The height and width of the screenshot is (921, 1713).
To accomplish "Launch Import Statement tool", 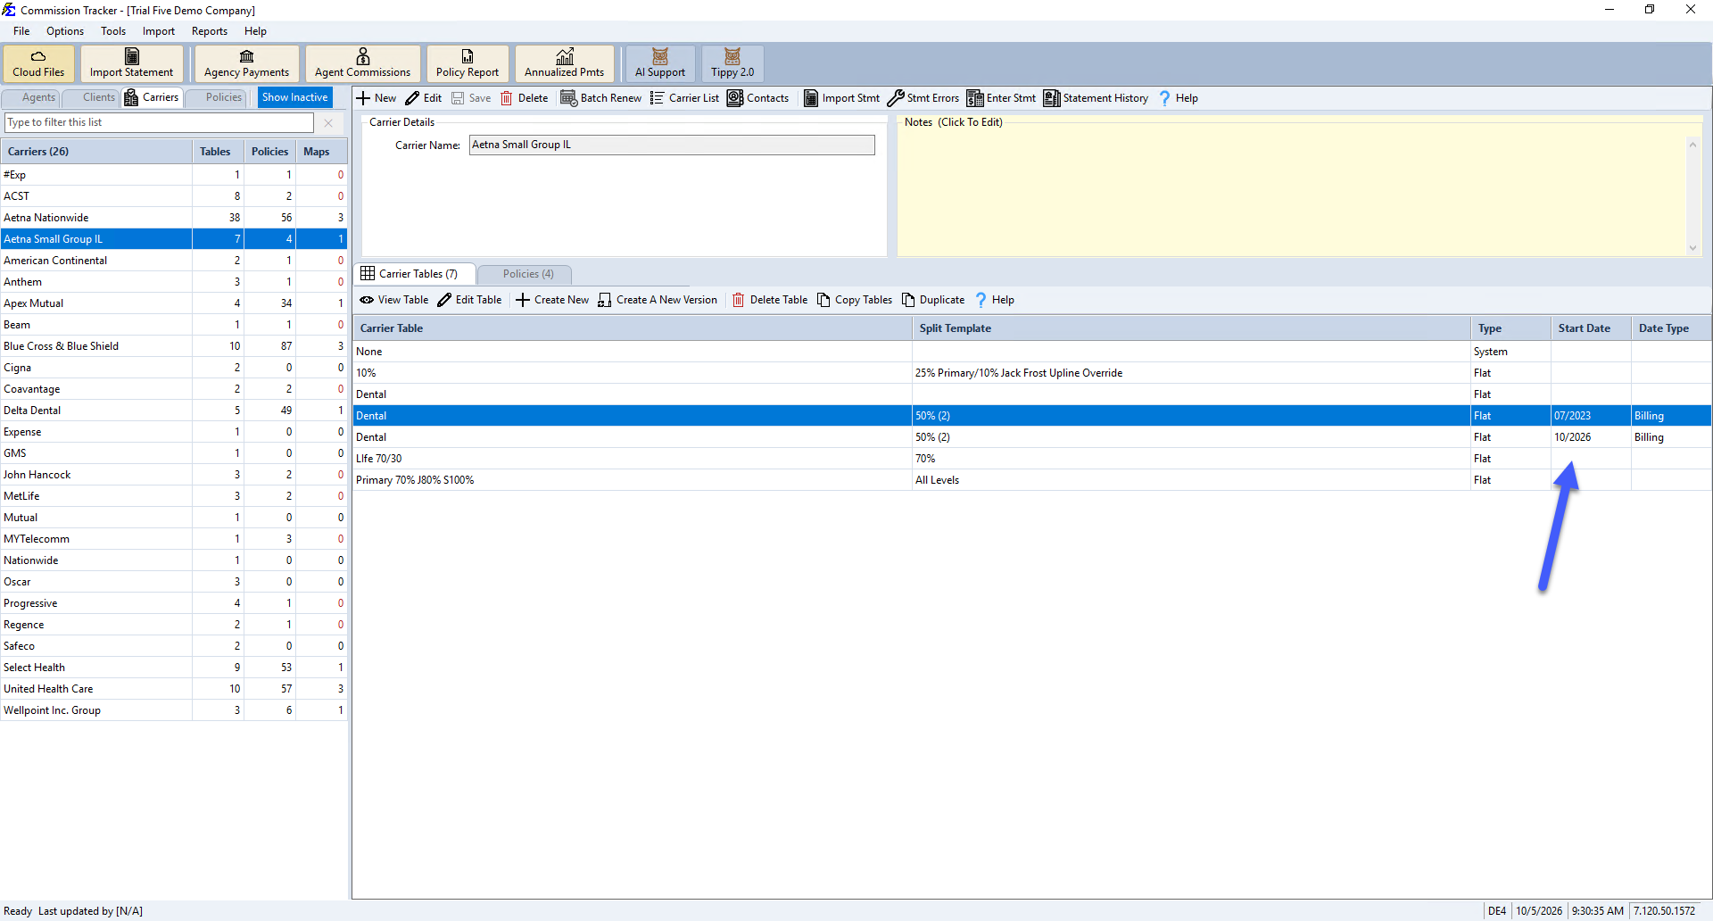I will coord(131,63).
